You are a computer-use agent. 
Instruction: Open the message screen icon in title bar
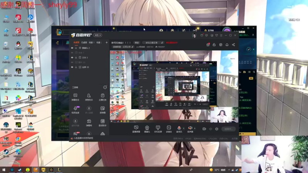(206, 35)
